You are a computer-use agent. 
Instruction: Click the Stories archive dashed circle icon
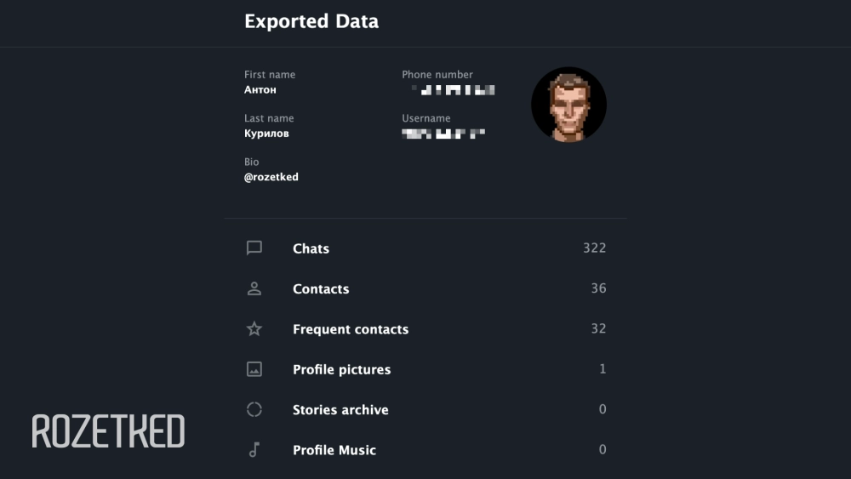pos(254,409)
